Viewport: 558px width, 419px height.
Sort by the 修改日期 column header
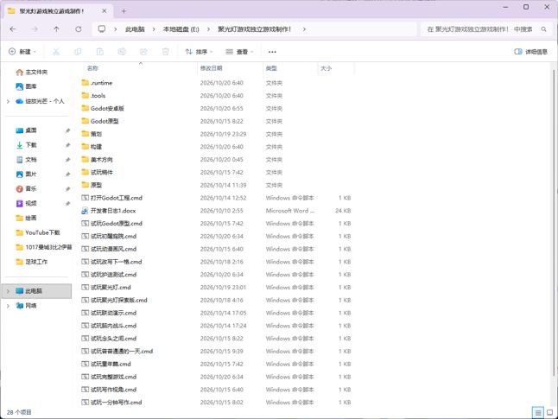click(x=212, y=68)
